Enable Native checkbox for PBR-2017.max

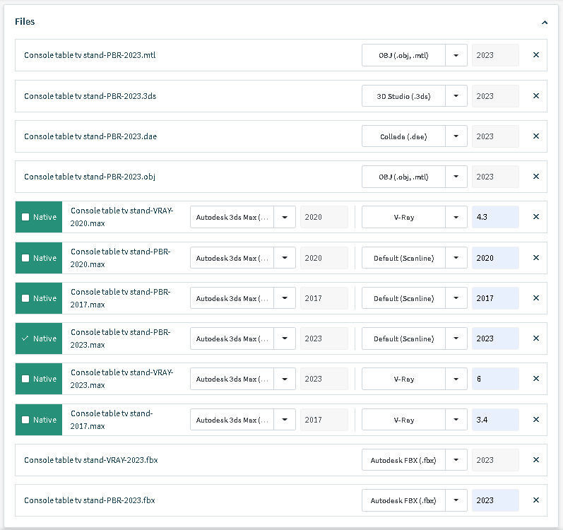tap(25, 298)
